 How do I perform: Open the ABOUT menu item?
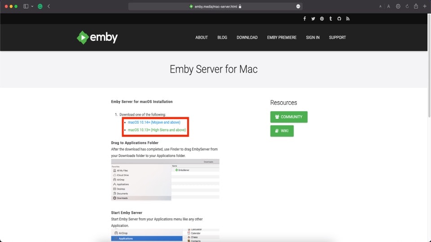point(202,38)
